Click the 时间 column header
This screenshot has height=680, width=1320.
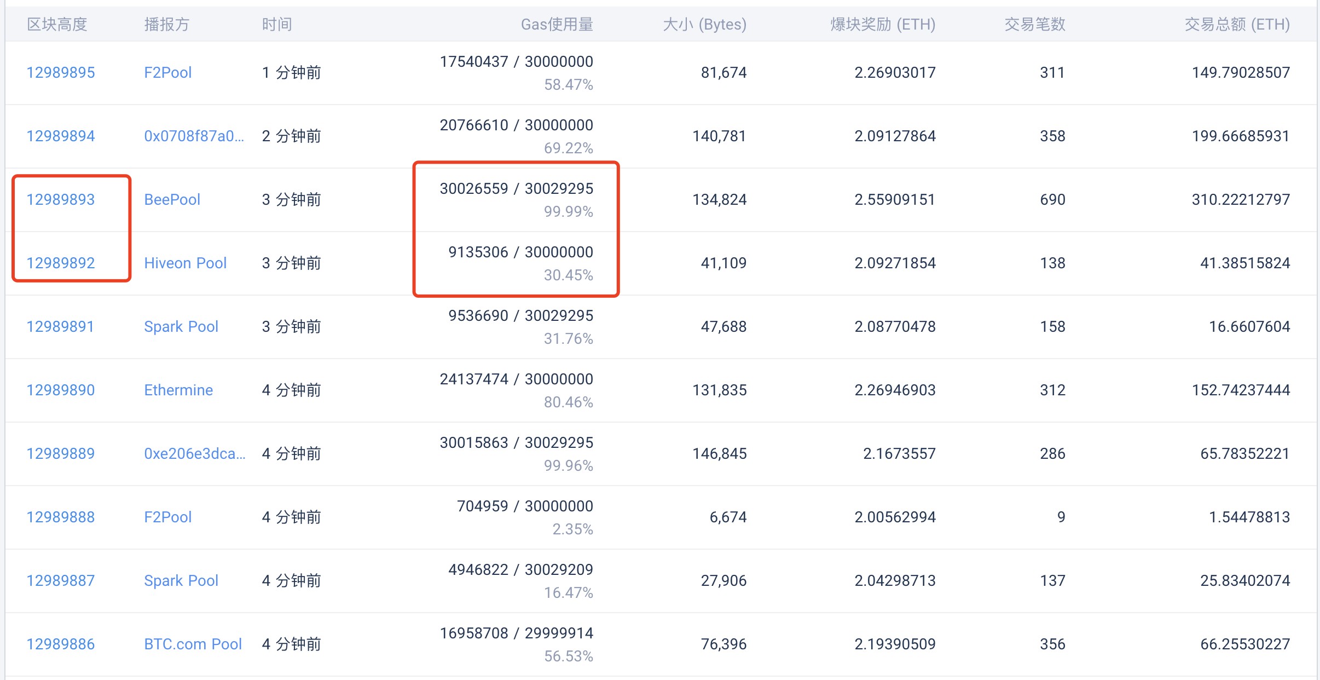point(277,24)
